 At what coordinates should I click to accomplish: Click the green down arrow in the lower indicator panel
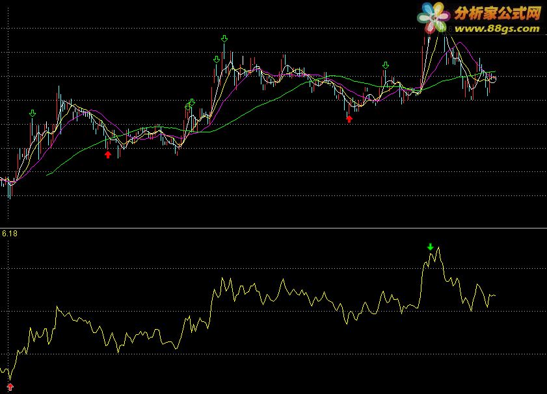tap(430, 247)
